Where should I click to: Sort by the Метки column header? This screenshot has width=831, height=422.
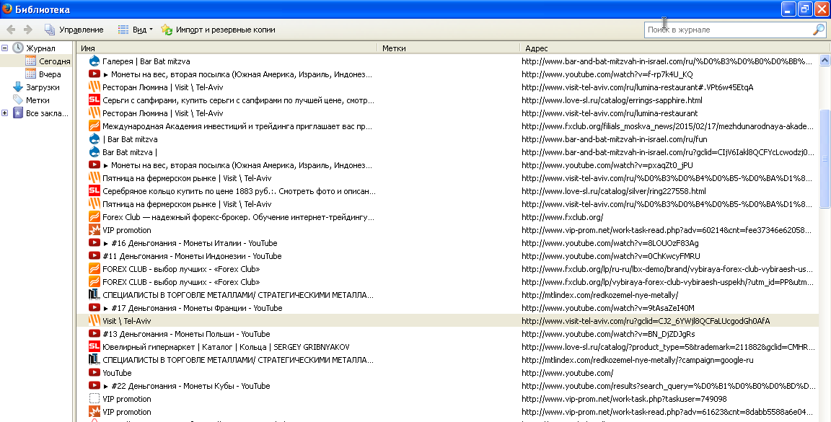click(x=448, y=48)
